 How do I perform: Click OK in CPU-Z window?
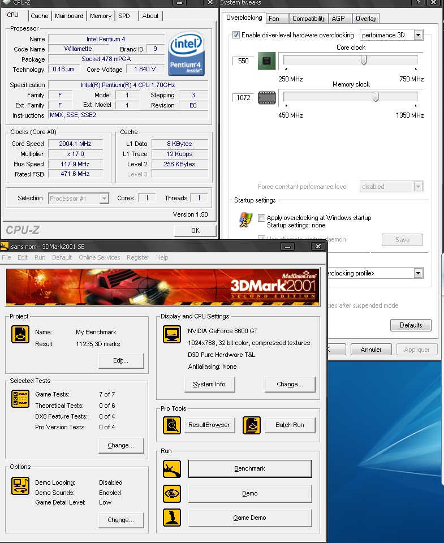coord(195,231)
